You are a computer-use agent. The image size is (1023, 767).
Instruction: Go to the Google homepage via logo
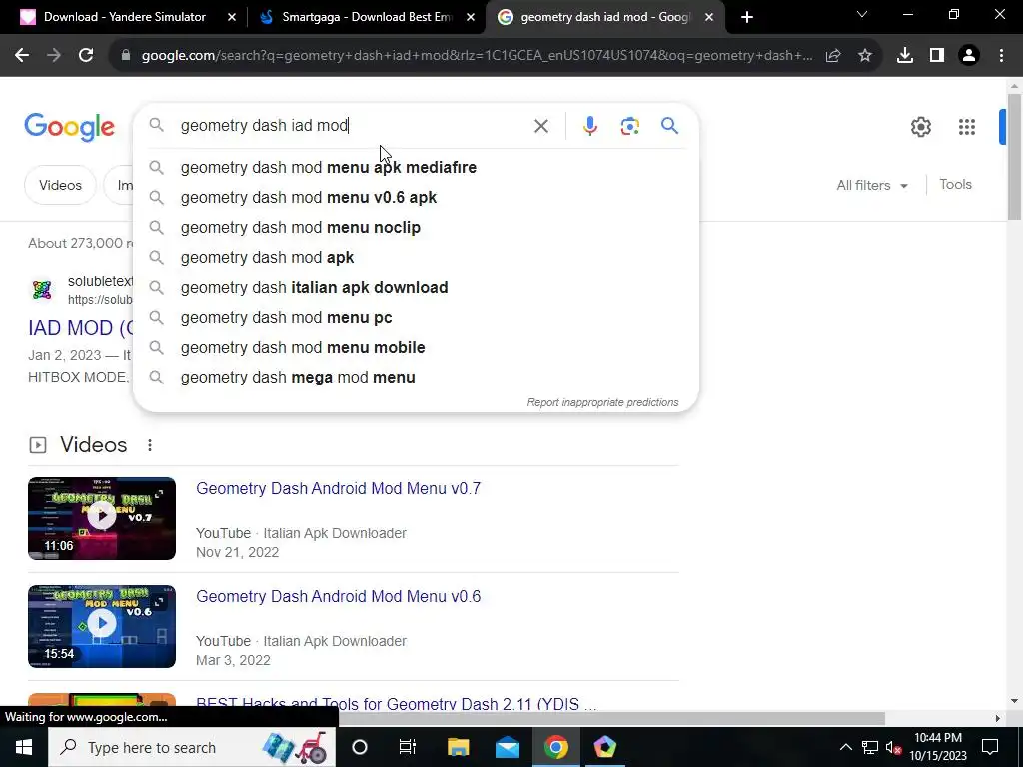[70, 127]
